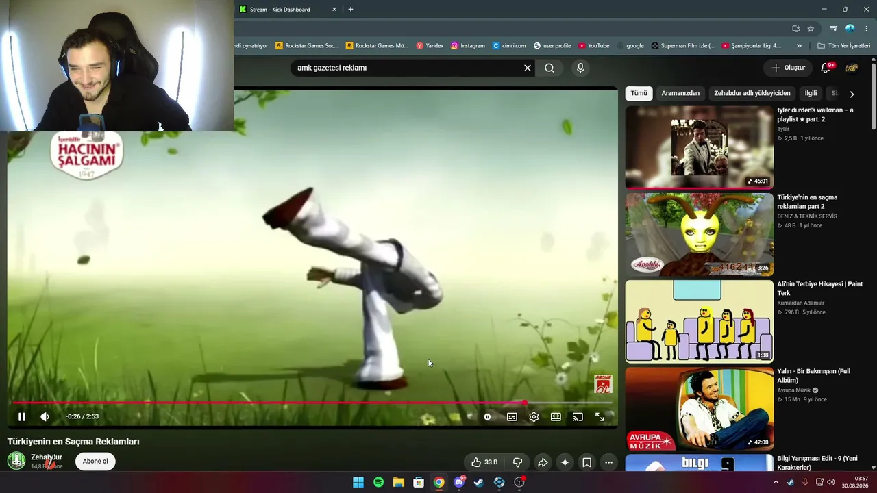
Task: Open the Tüm Yer İşaretleri bookmarks folder
Action: pyautogui.click(x=844, y=46)
